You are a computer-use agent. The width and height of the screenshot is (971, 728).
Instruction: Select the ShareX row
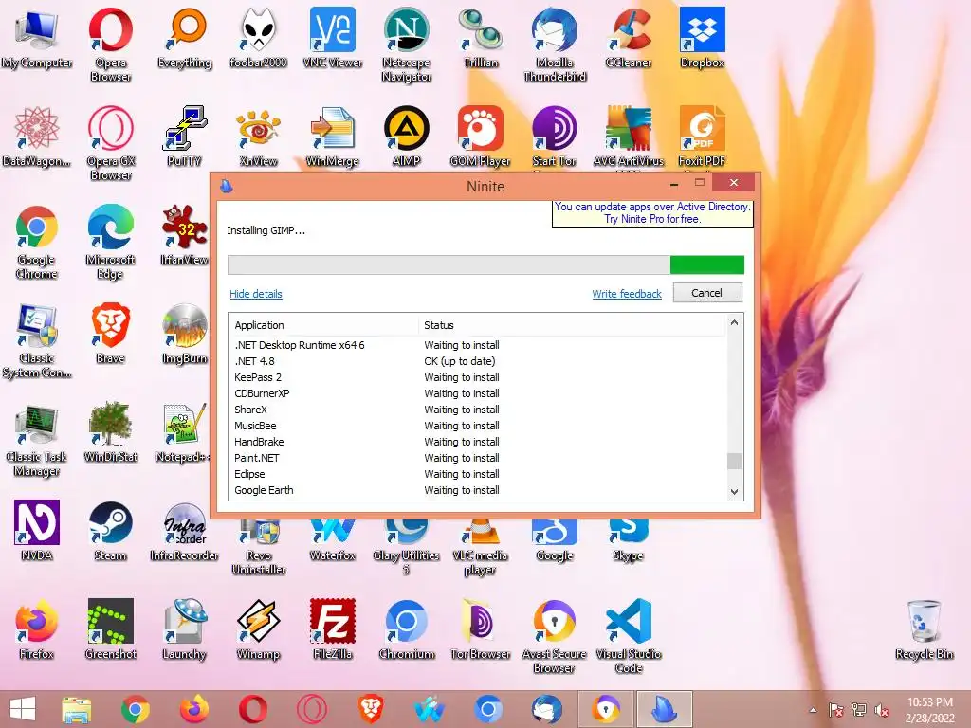478,409
